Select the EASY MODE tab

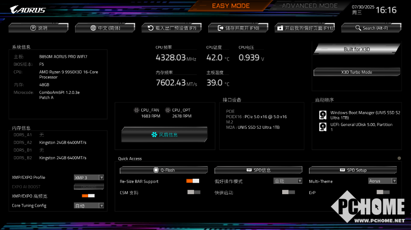231,6
